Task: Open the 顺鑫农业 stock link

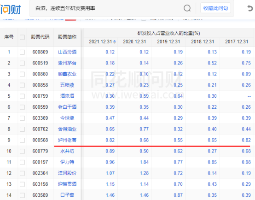Action: tap(67, 74)
